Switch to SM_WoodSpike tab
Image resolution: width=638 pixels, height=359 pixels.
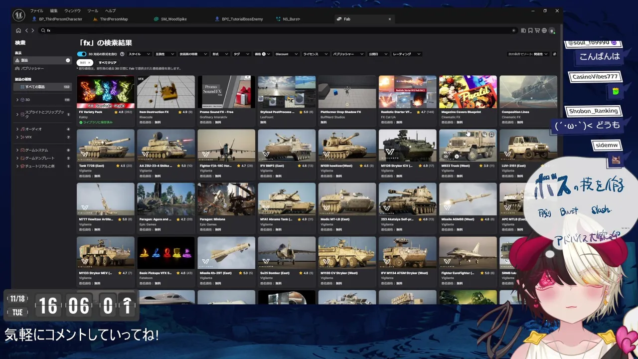coord(173,19)
